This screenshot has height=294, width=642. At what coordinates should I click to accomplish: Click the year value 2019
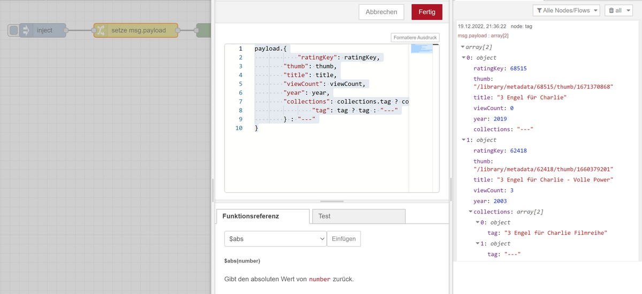click(x=500, y=119)
